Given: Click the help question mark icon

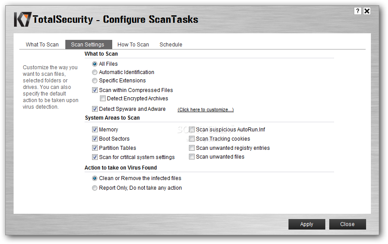Looking at the screenshot, I should (358, 11).
